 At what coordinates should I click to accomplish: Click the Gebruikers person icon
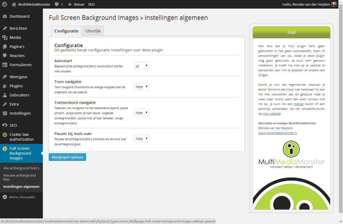point(5,95)
